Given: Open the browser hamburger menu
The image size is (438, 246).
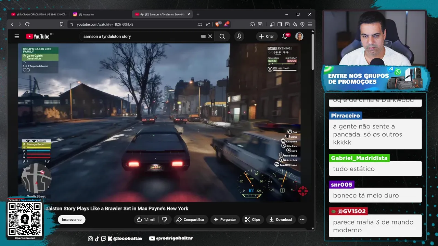Looking at the screenshot, I should coord(310,24).
